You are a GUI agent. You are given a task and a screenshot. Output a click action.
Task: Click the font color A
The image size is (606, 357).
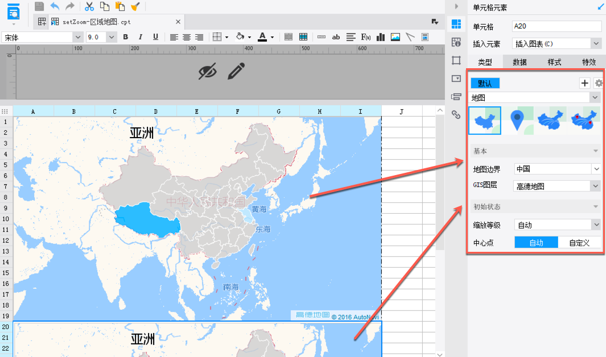[262, 37]
